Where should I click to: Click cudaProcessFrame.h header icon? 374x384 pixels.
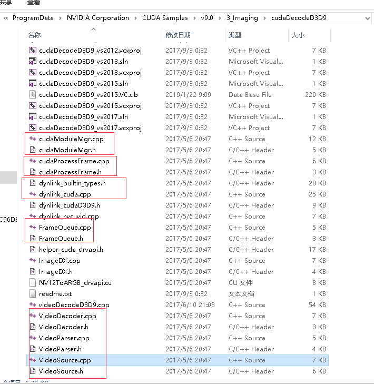[33, 172]
